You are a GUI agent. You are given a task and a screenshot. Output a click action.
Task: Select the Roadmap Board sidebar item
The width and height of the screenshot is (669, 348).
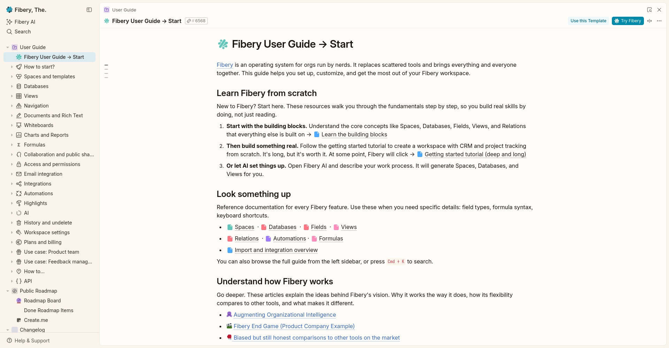pos(43,301)
